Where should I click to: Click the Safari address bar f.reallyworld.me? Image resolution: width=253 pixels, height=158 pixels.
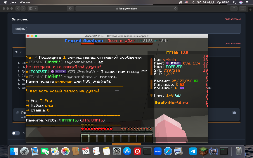point(126,9)
